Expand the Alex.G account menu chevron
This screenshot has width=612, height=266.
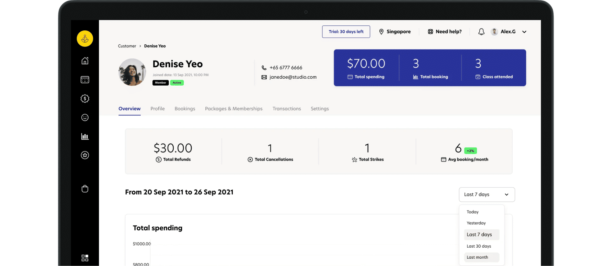click(x=524, y=32)
